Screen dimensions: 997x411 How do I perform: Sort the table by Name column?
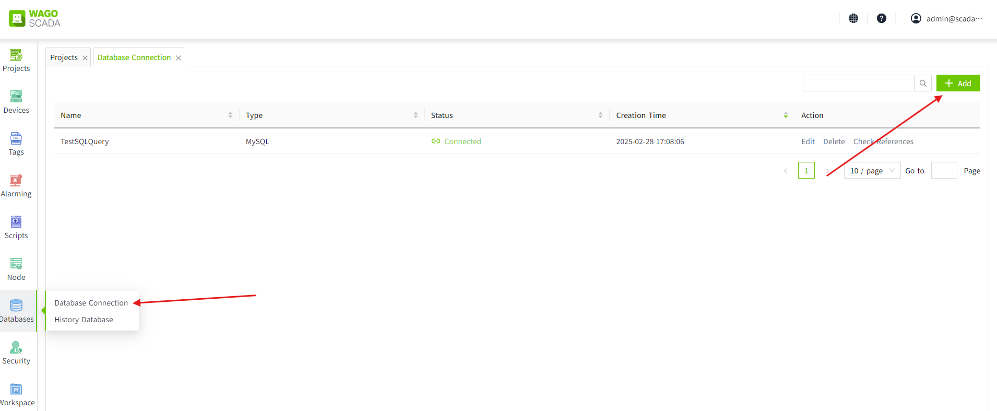click(230, 115)
